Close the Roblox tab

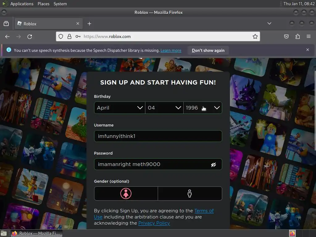[x=78, y=23]
